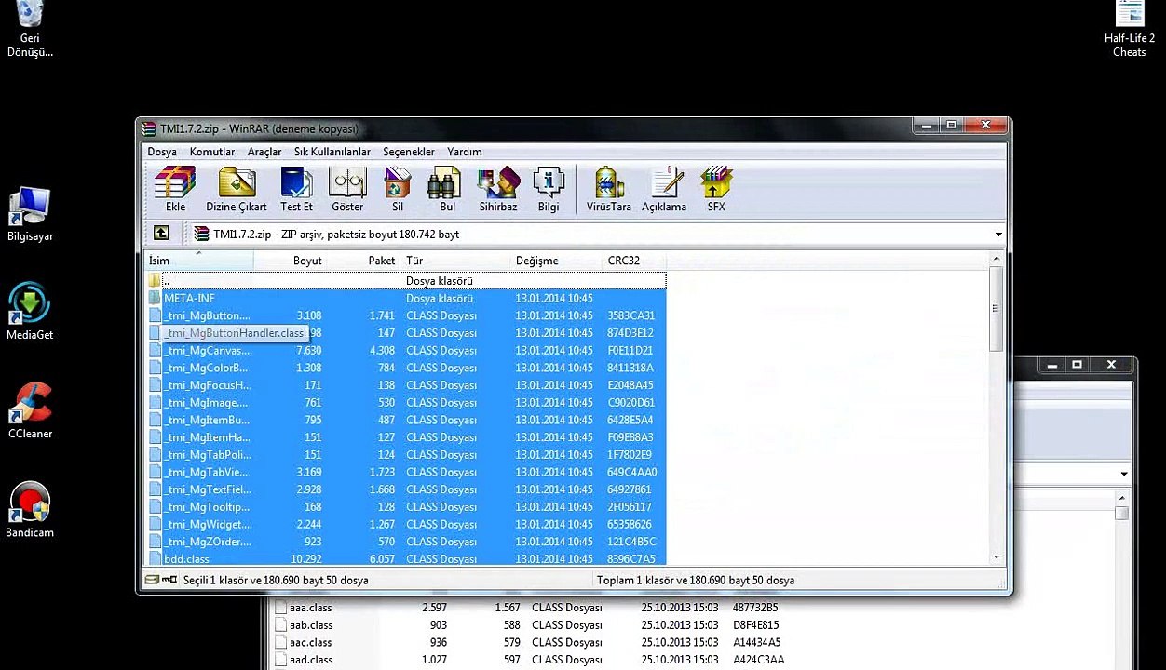This screenshot has height=670, width=1166.
Task: Open the Araçlar menu
Action: pos(264,152)
